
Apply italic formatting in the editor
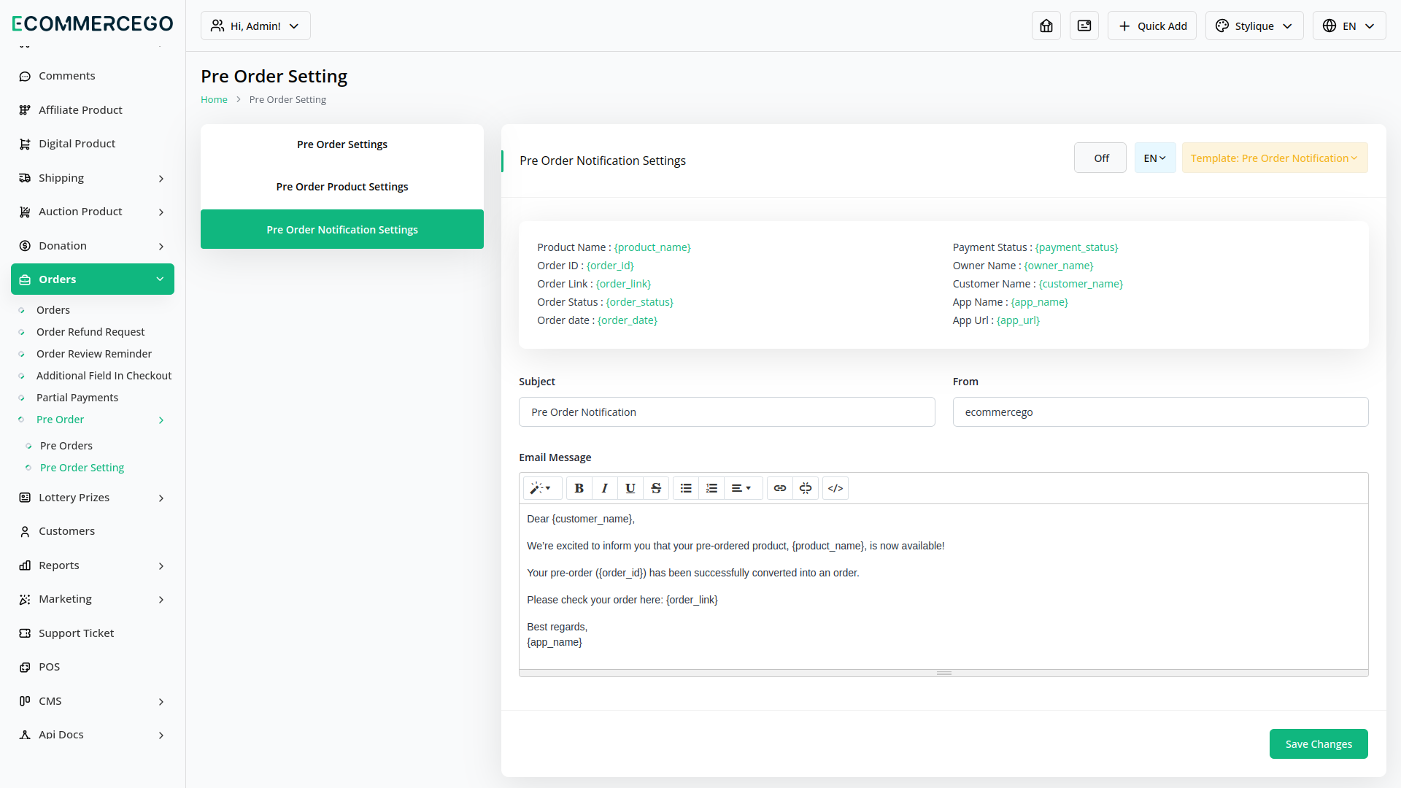(x=605, y=488)
